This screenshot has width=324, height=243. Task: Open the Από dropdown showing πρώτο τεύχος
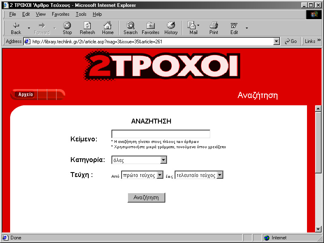(142, 175)
